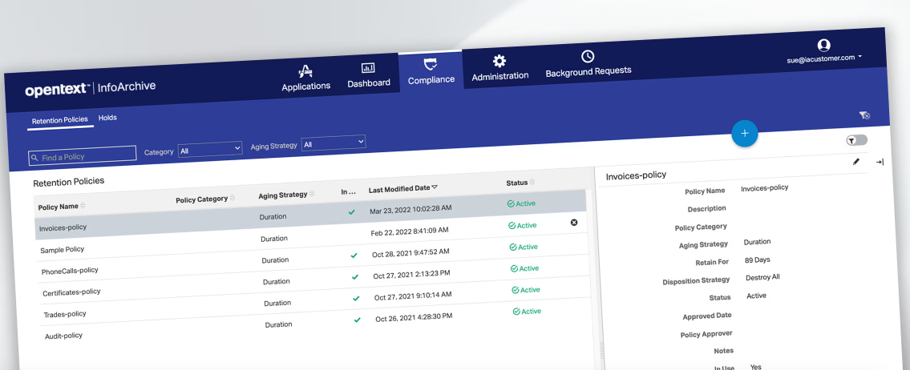Collapse the details panel with arrow icon

coord(880,163)
